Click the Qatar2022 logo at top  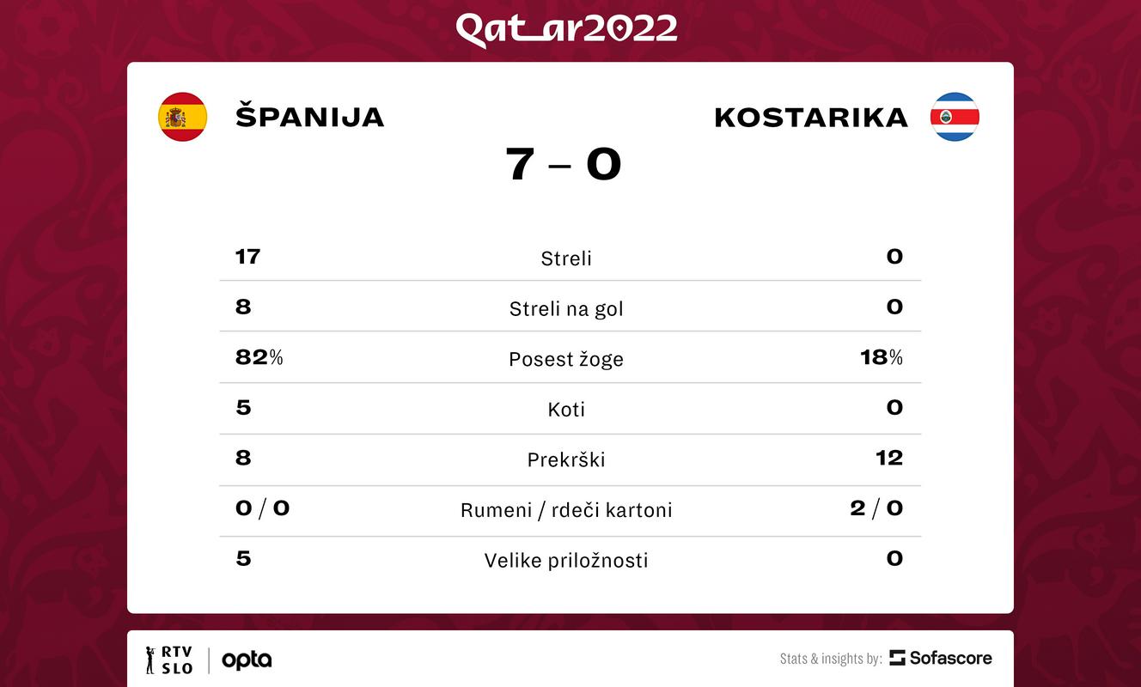(x=566, y=28)
